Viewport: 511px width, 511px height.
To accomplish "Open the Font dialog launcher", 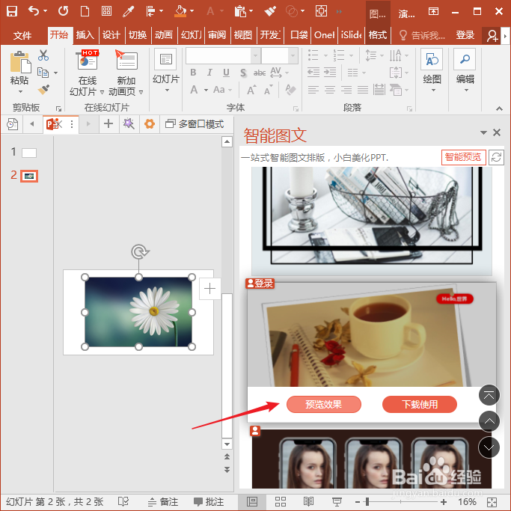I will (296, 108).
